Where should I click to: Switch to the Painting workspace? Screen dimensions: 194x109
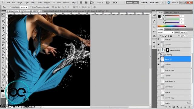coord(154,2)
